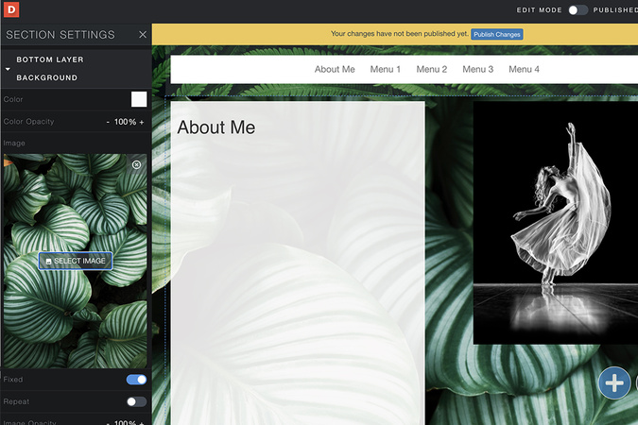The width and height of the screenshot is (638, 425).
Task: Select the dancer photo on the page
Action: (x=556, y=223)
